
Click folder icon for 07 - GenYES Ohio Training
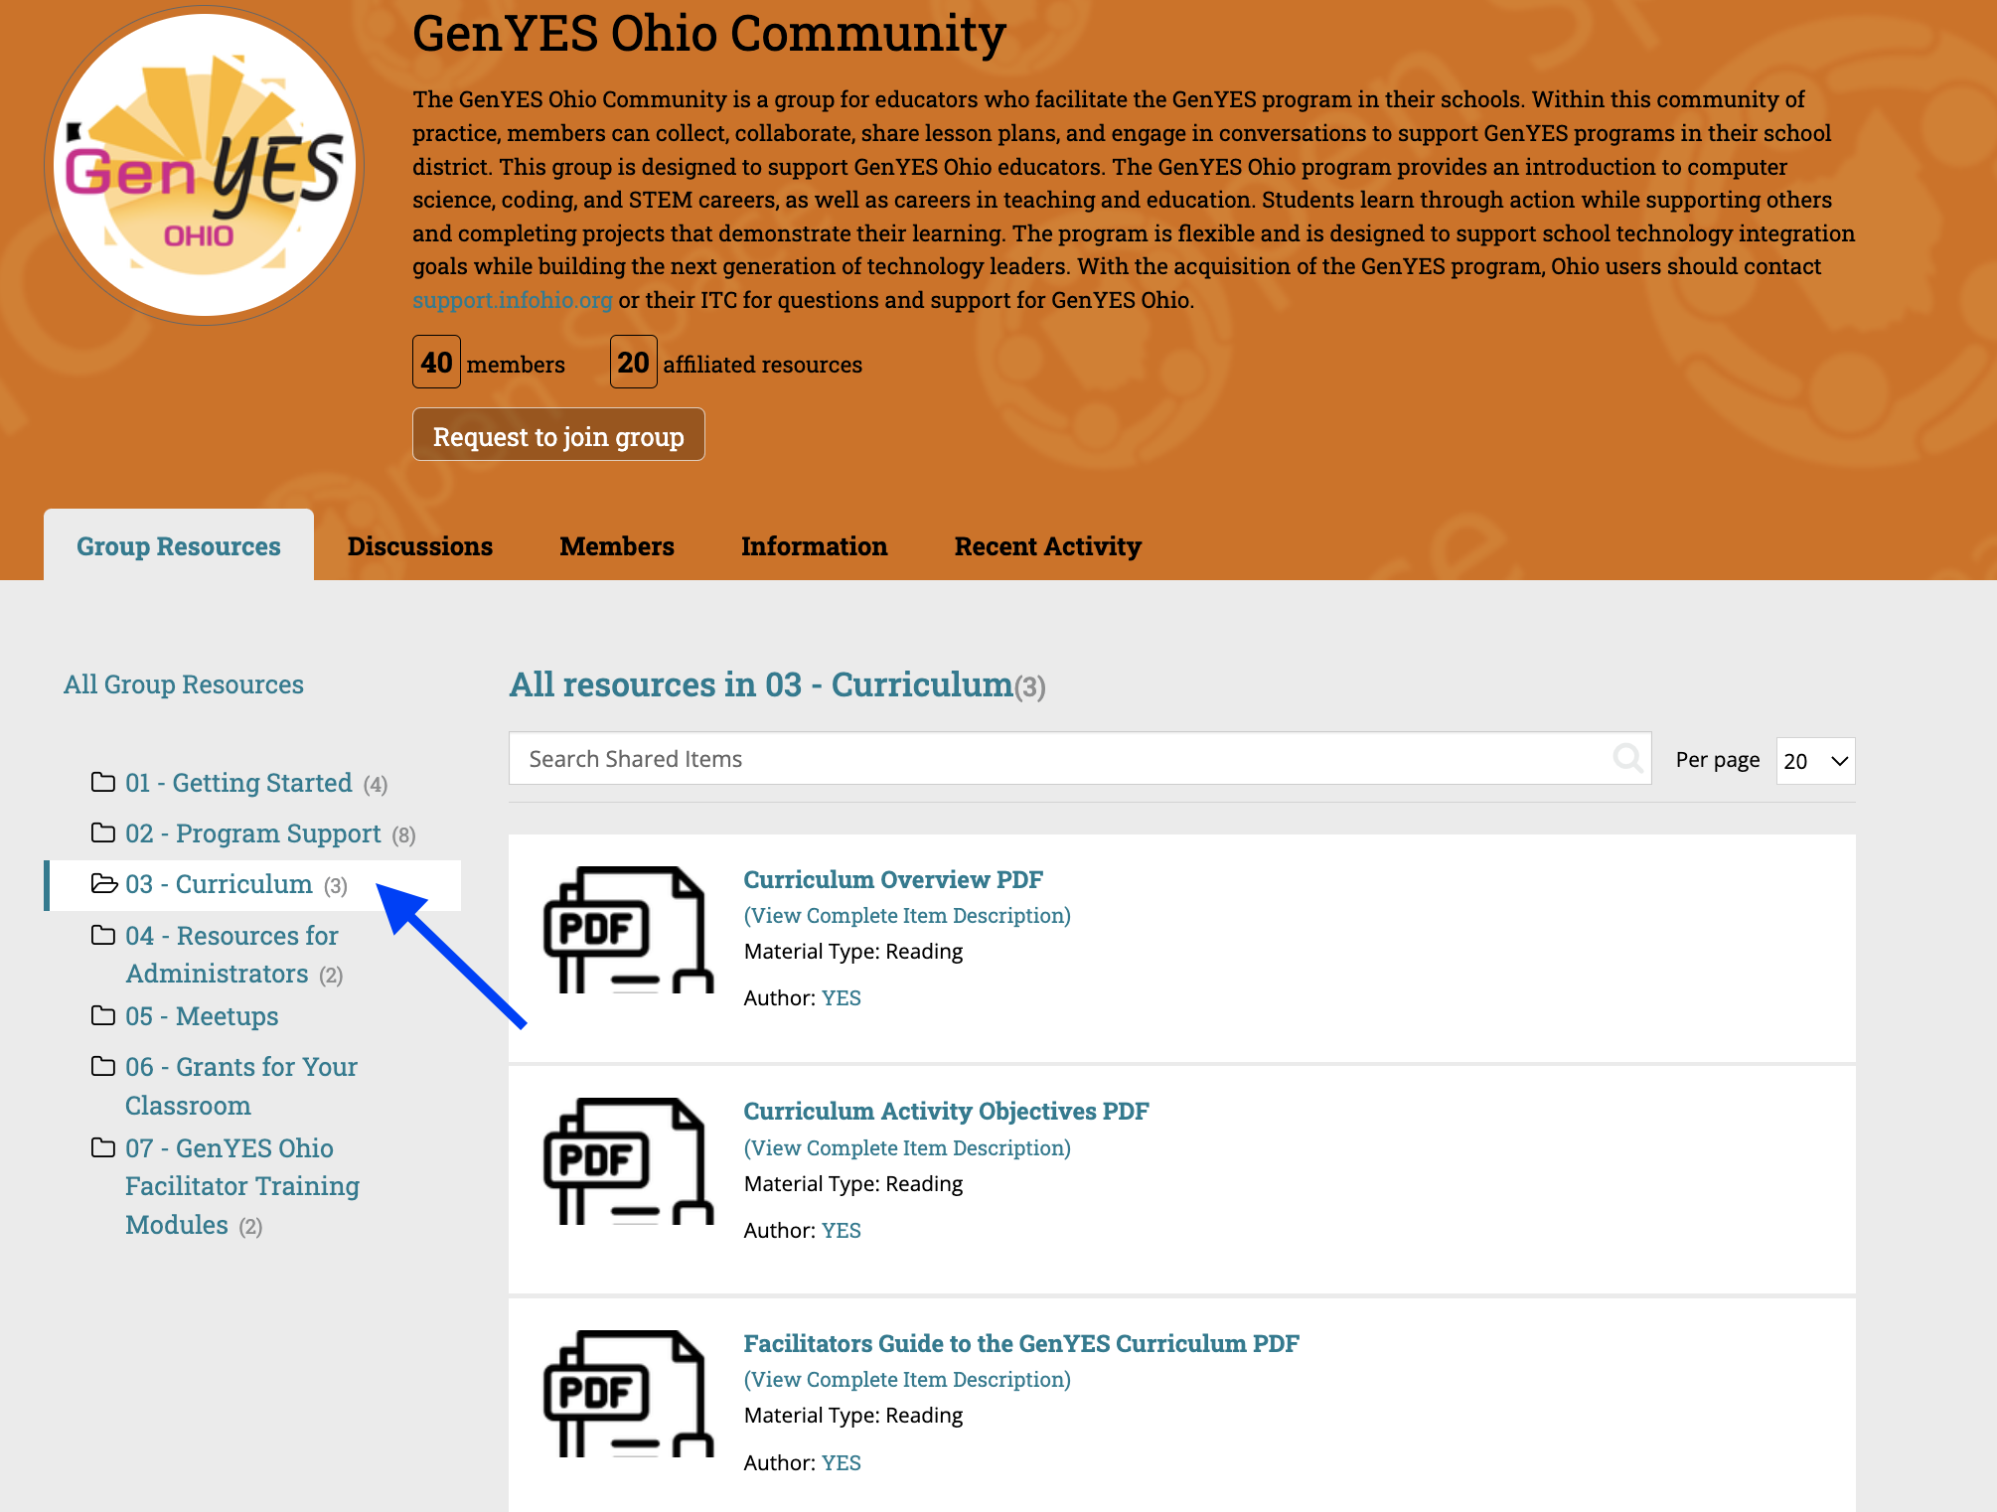click(103, 1147)
